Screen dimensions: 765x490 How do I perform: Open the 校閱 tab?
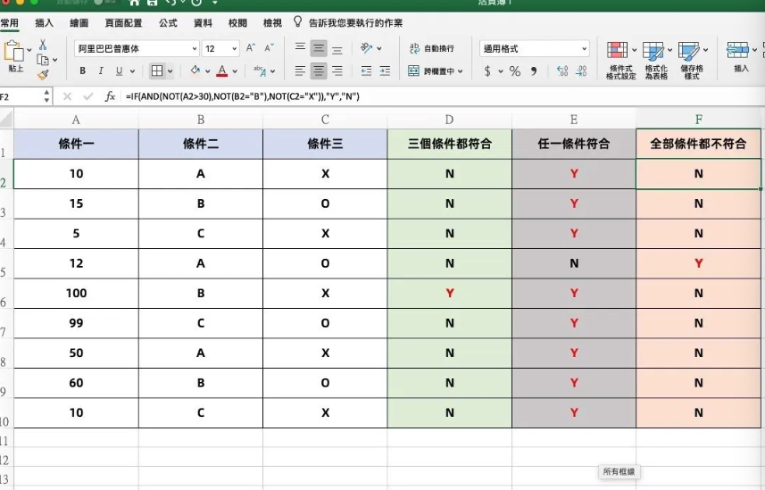pyautogui.click(x=237, y=23)
